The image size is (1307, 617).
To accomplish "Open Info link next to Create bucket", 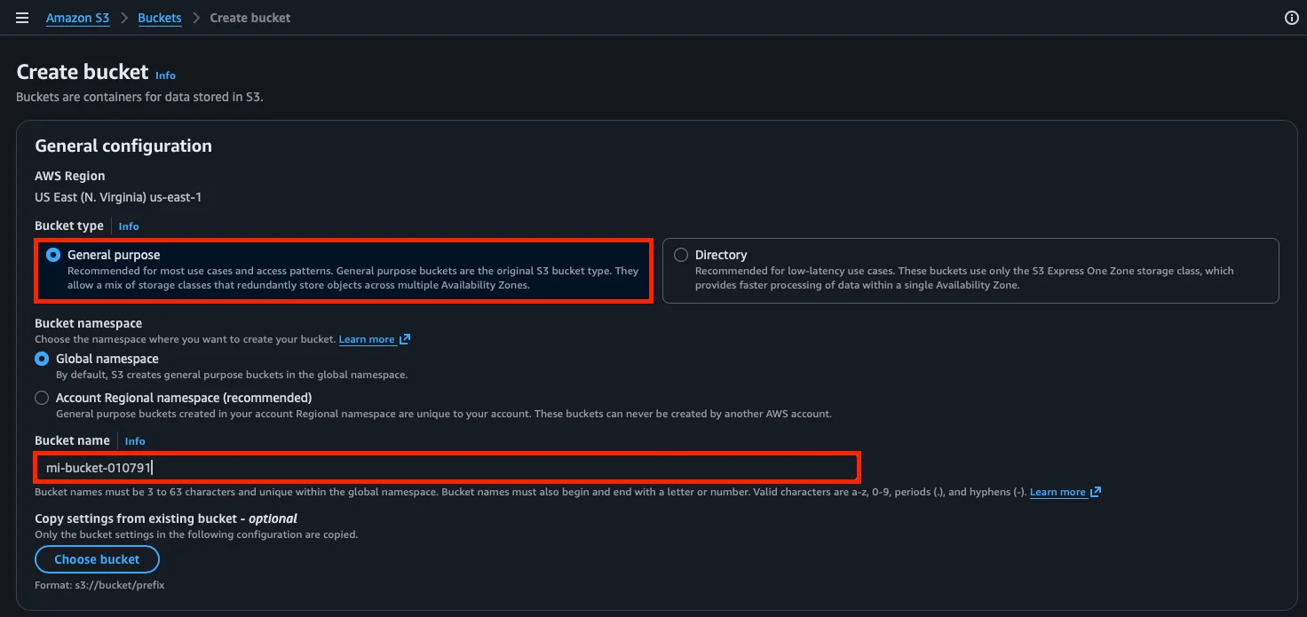I will [x=166, y=75].
